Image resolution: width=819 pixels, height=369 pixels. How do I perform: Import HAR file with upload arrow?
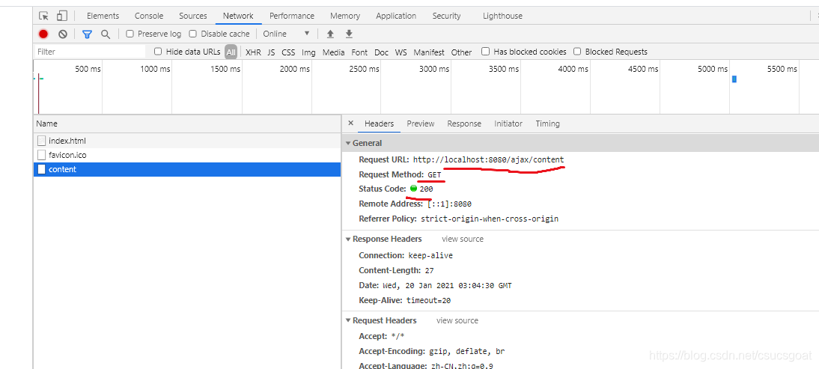coord(330,34)
